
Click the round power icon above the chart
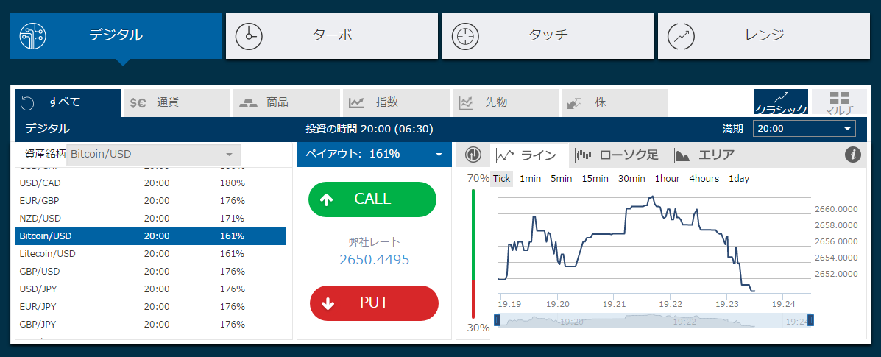pos(473,155)
